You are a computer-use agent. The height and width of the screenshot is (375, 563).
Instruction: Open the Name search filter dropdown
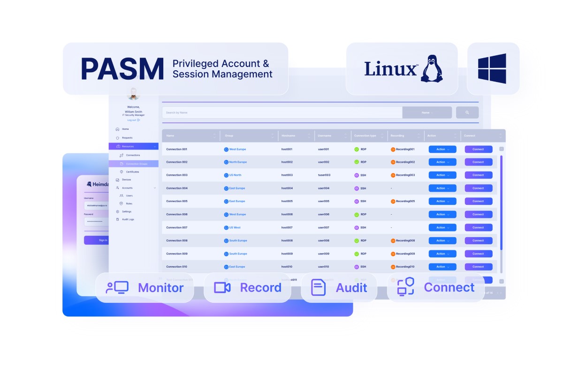(x=427, y=112)
